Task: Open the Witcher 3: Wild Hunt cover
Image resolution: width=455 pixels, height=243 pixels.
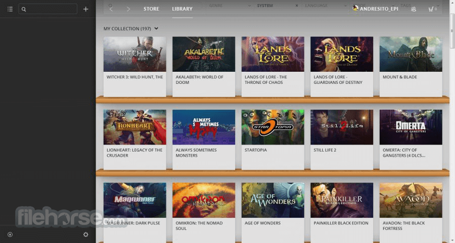Action: pos(135,54)
